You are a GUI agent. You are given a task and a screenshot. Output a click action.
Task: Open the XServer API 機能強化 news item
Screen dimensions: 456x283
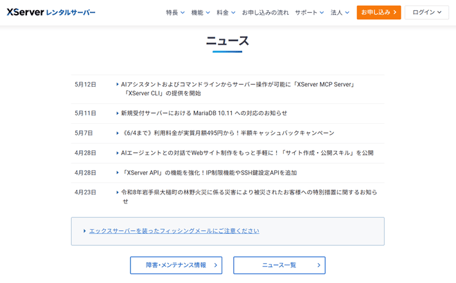(209, 173)
